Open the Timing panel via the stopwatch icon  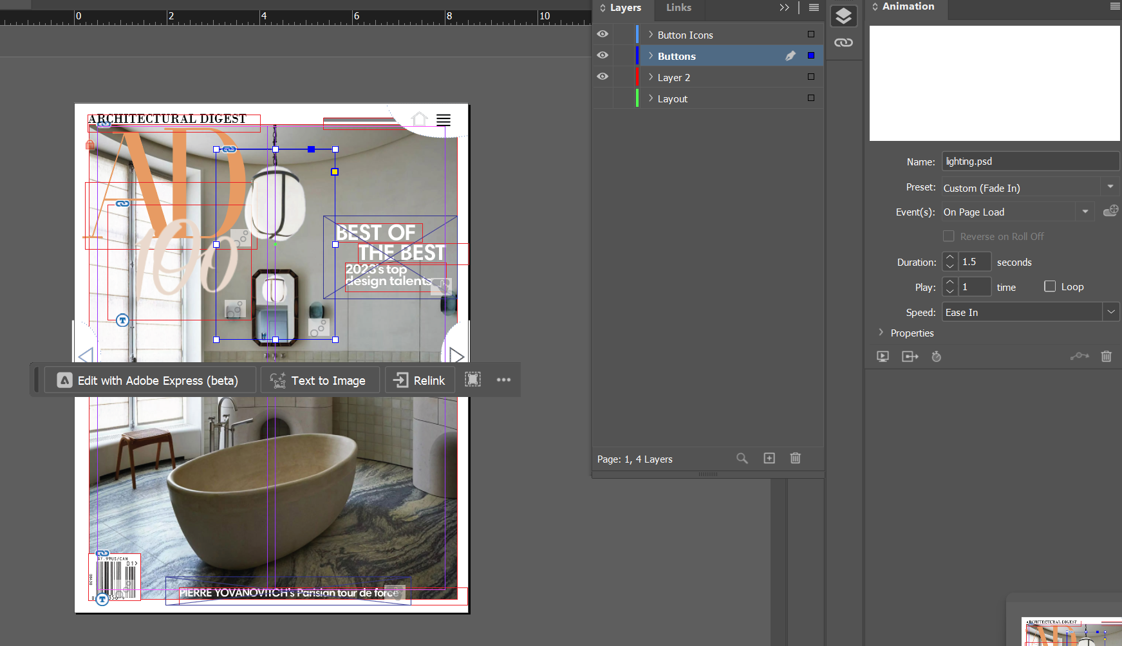937,356
